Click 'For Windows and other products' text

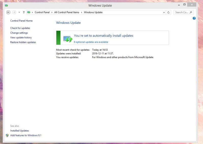point(123,57)
